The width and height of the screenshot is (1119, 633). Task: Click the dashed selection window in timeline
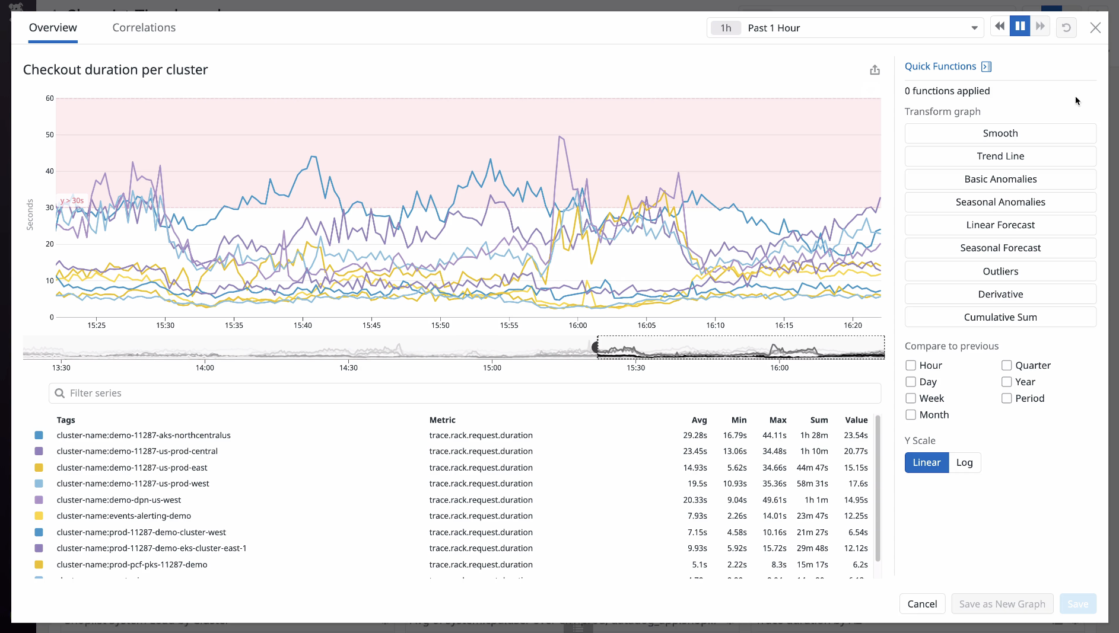(740, 347)
